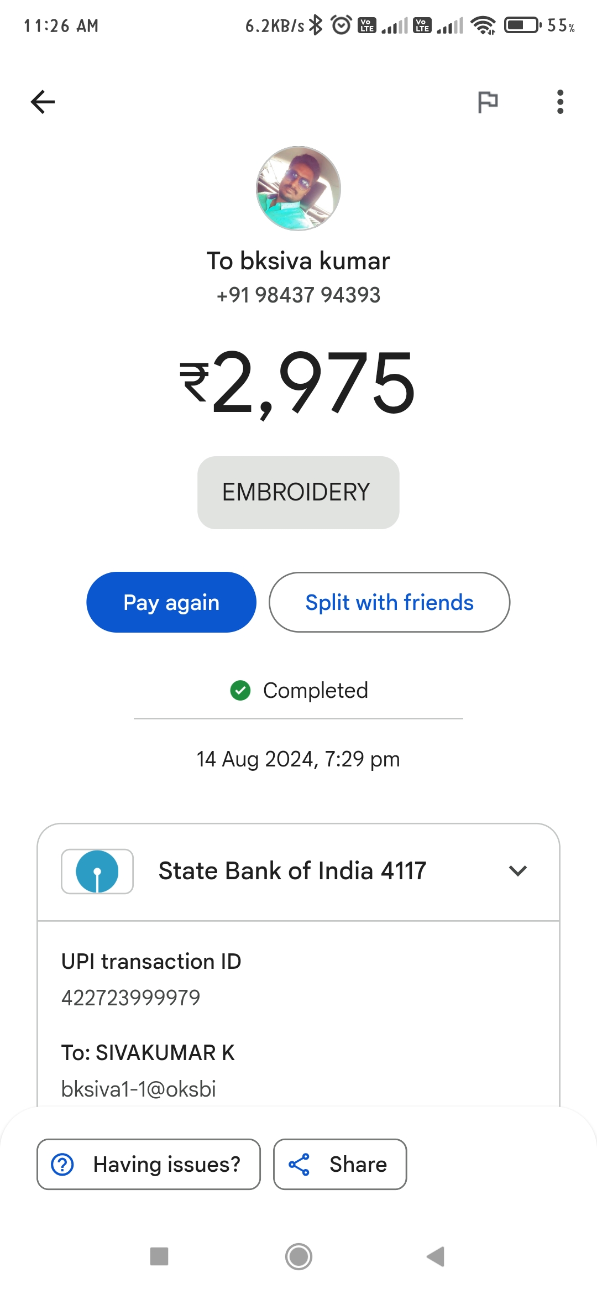Tap the Android back triangle button

point(436,1256)
